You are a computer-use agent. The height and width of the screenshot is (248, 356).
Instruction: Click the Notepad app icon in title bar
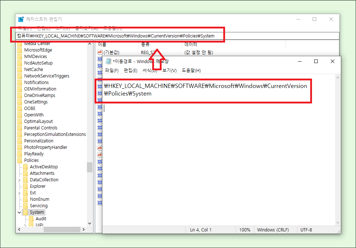click(109, 61)
